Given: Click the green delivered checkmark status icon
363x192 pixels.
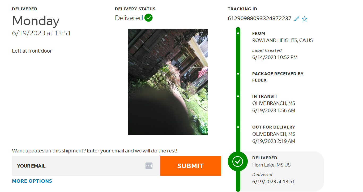Looking at the screenshot, I should pos(148,18).
